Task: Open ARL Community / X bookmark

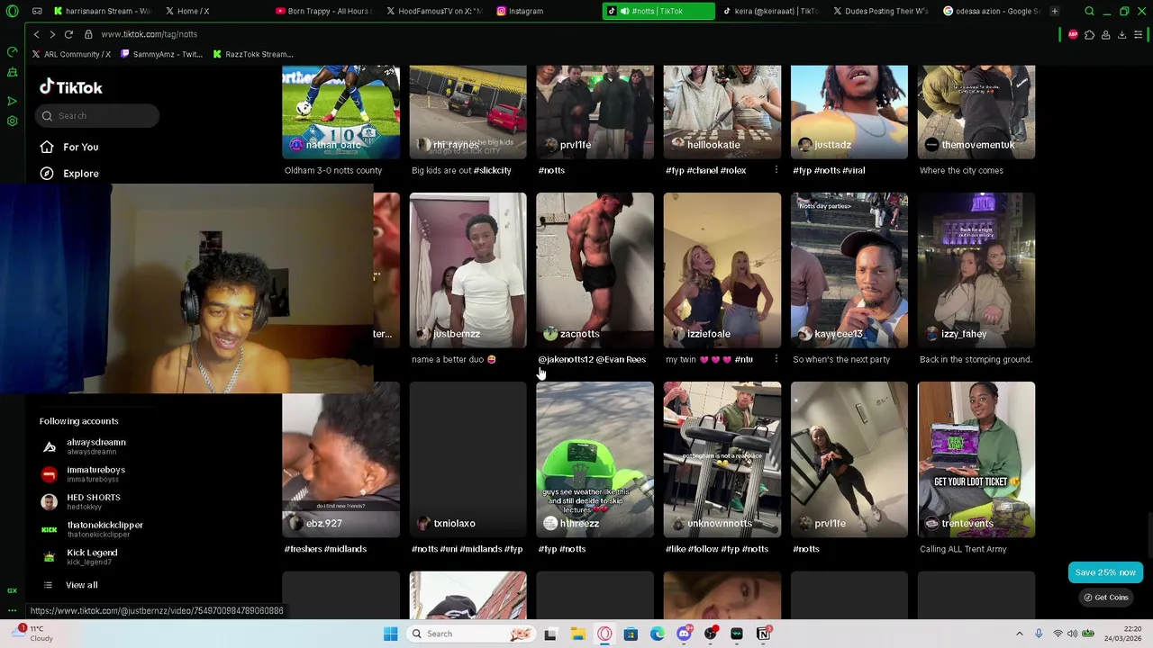Action: click(x=71, y=54)
